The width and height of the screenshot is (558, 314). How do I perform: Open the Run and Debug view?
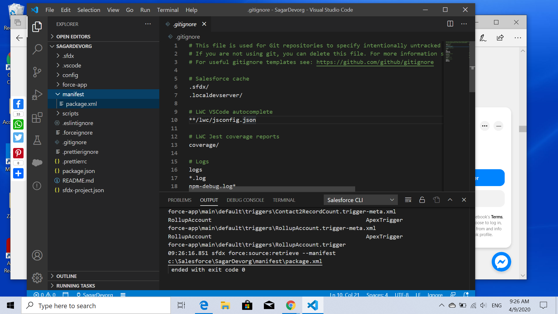point(37,95)
